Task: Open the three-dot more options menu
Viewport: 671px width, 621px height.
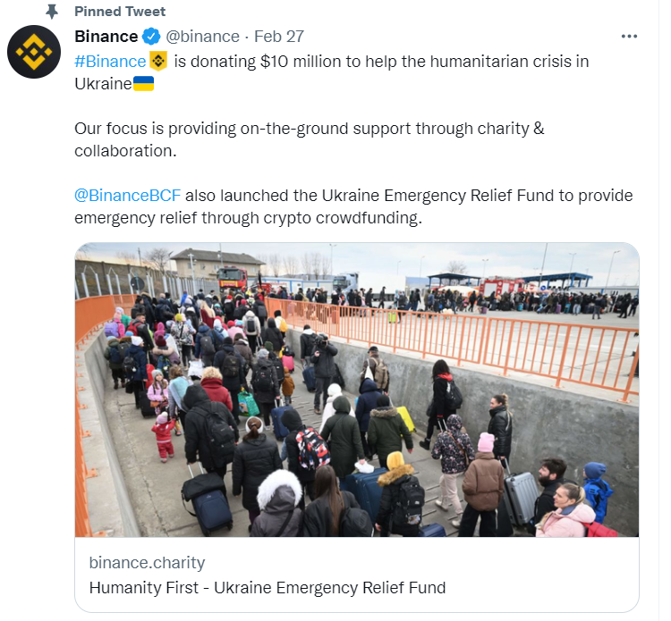Action: tap(629, 37)
